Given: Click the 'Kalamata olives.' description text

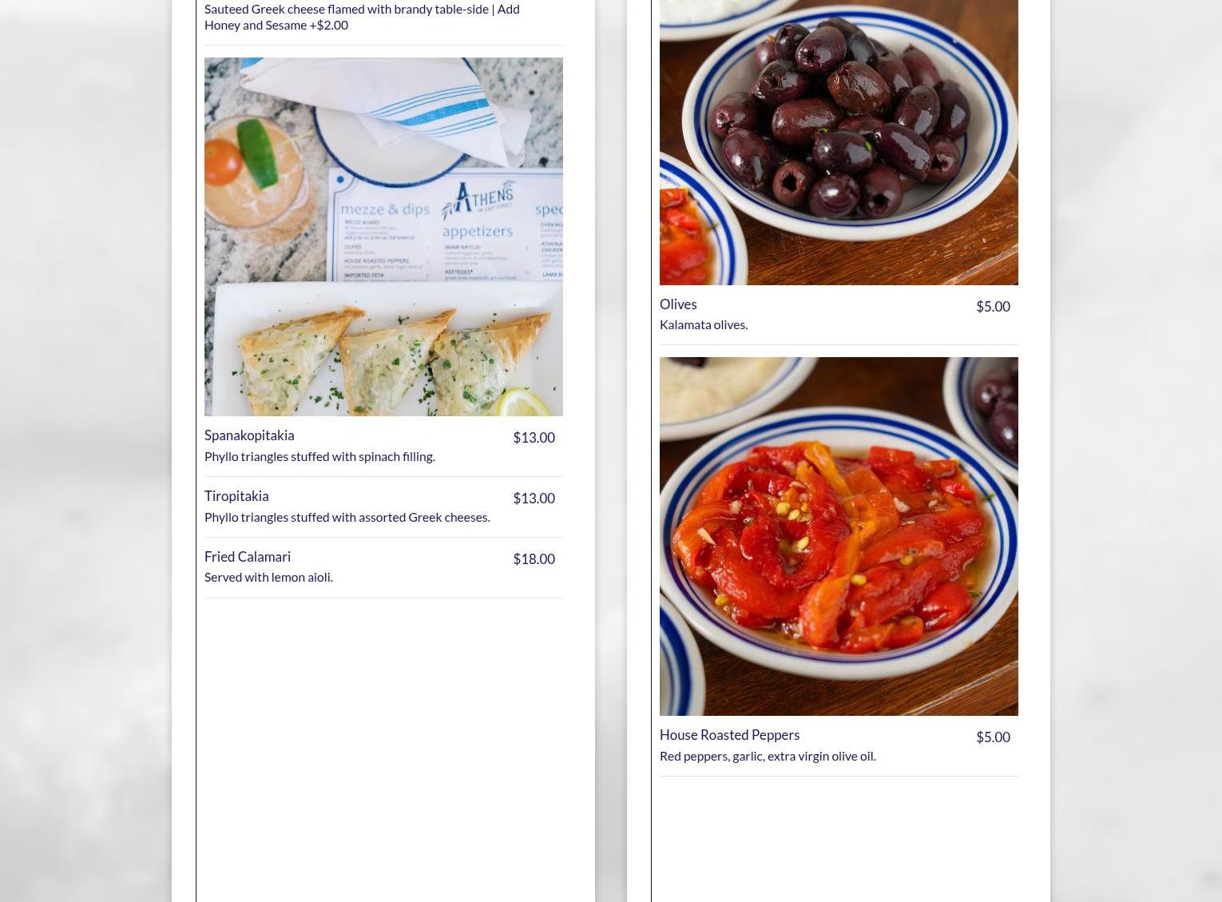Looking at the screenshot, I should pos(704,324).
